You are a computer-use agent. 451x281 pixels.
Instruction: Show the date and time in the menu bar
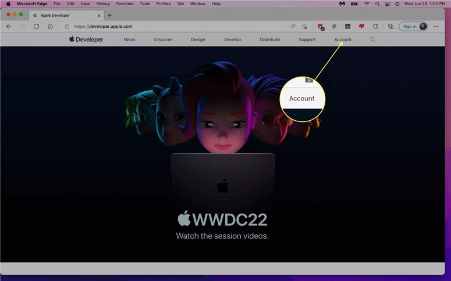pos(425,3)
